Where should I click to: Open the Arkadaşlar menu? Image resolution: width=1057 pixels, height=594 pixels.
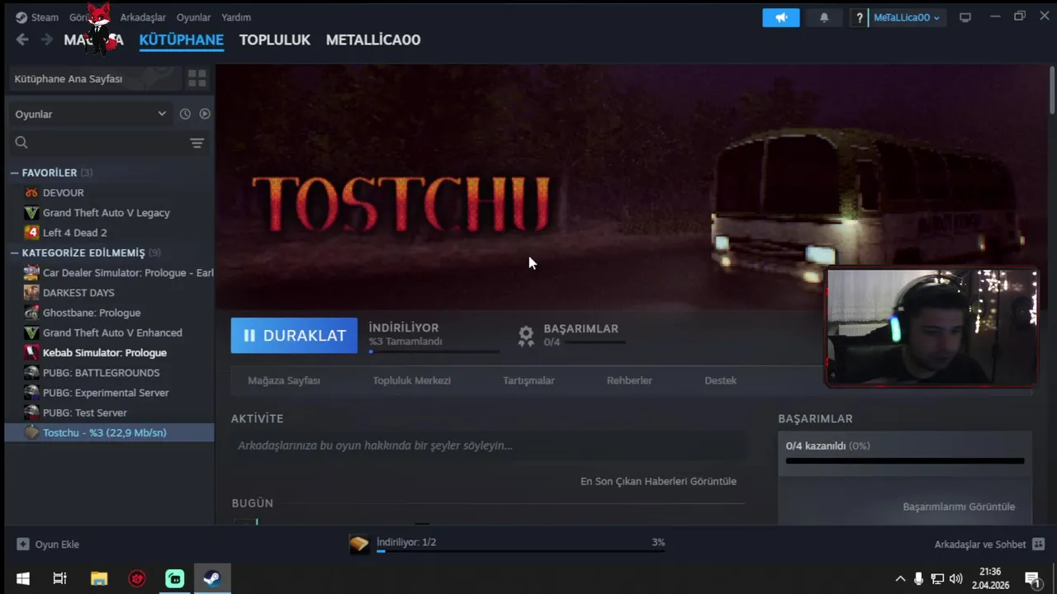[143, 17]
